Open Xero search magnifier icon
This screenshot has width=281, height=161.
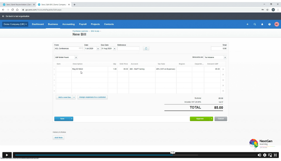255,24
